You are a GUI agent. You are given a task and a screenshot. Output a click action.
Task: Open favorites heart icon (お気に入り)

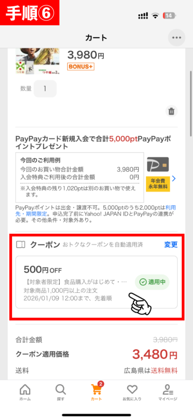(x=132, y=393)
